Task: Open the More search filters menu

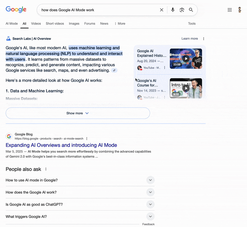Action: pyautogui.click(x=120, y=24)
